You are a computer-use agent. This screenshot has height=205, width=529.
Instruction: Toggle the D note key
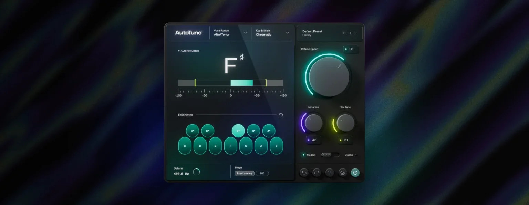tap(200, 146)
